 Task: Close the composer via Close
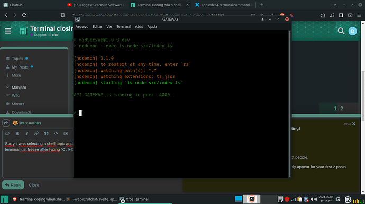[34, 185]
